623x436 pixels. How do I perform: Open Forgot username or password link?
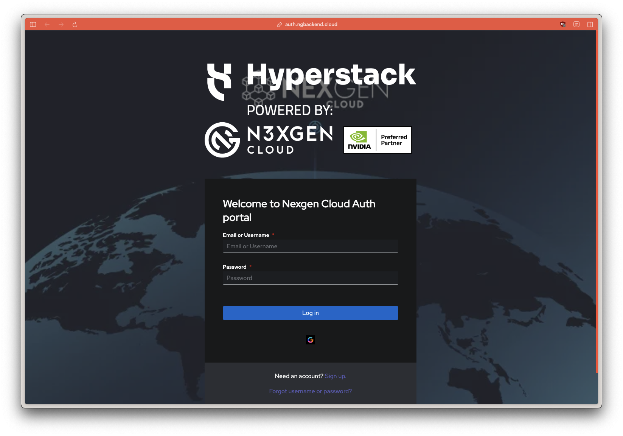[311, 391]
